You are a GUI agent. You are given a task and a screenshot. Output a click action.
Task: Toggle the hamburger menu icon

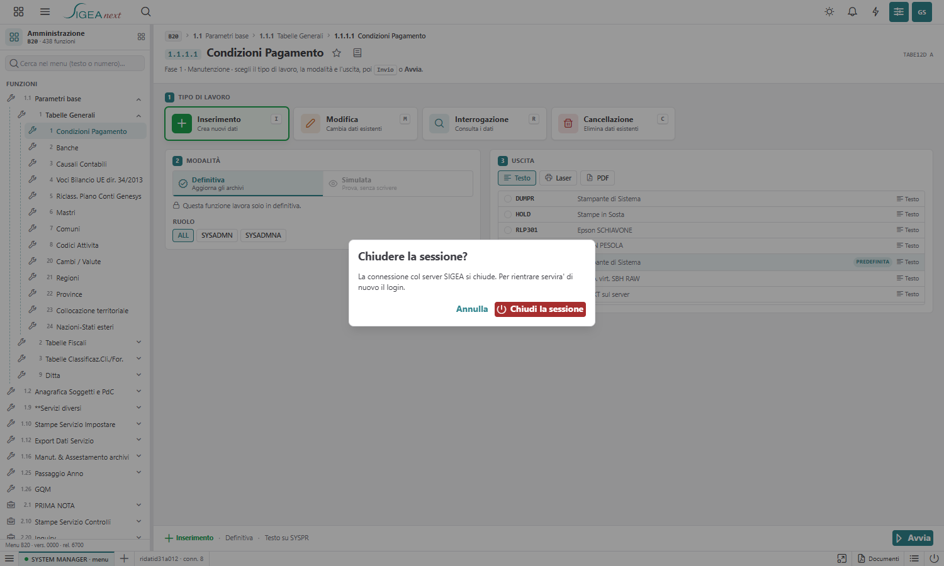click(x=45, y=11)
